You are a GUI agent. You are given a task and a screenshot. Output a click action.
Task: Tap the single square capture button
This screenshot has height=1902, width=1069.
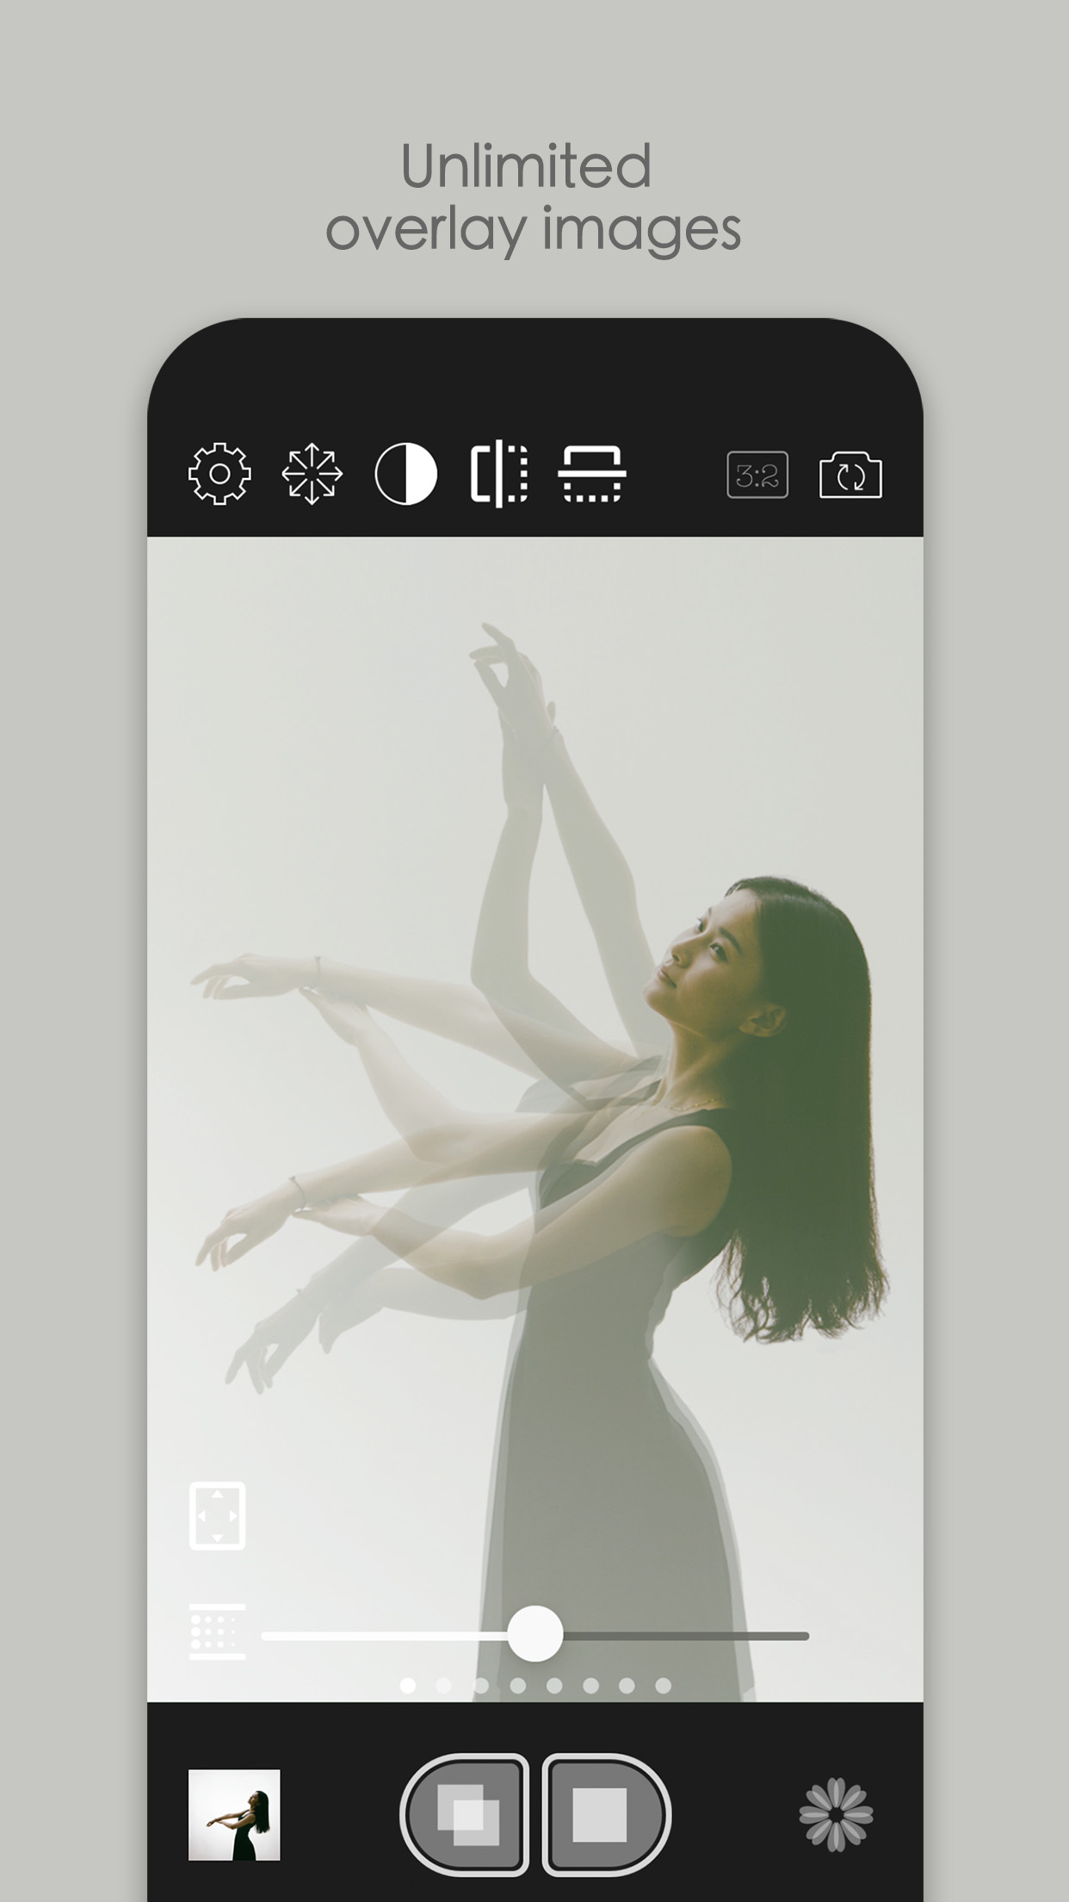[x=606, y=1814]
